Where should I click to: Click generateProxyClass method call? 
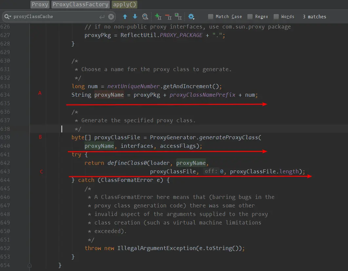[229, 138]
